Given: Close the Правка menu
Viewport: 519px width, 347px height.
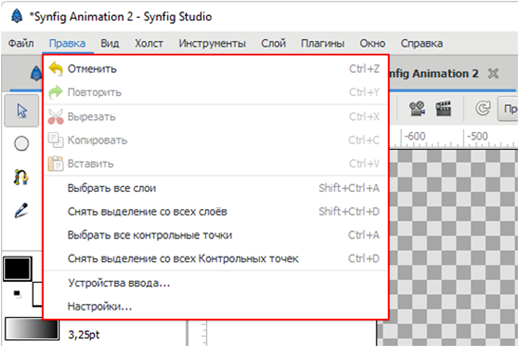Looking at the screenshot, I should coord(67,44).
